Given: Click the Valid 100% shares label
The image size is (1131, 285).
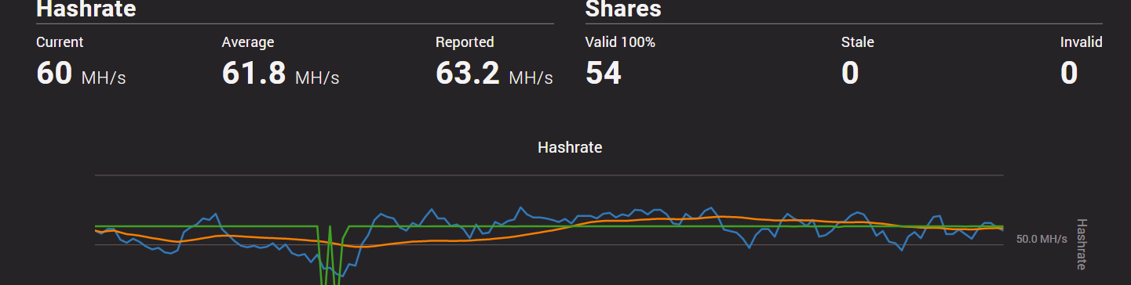Looking at the screenshot, I should pos(620,42).
